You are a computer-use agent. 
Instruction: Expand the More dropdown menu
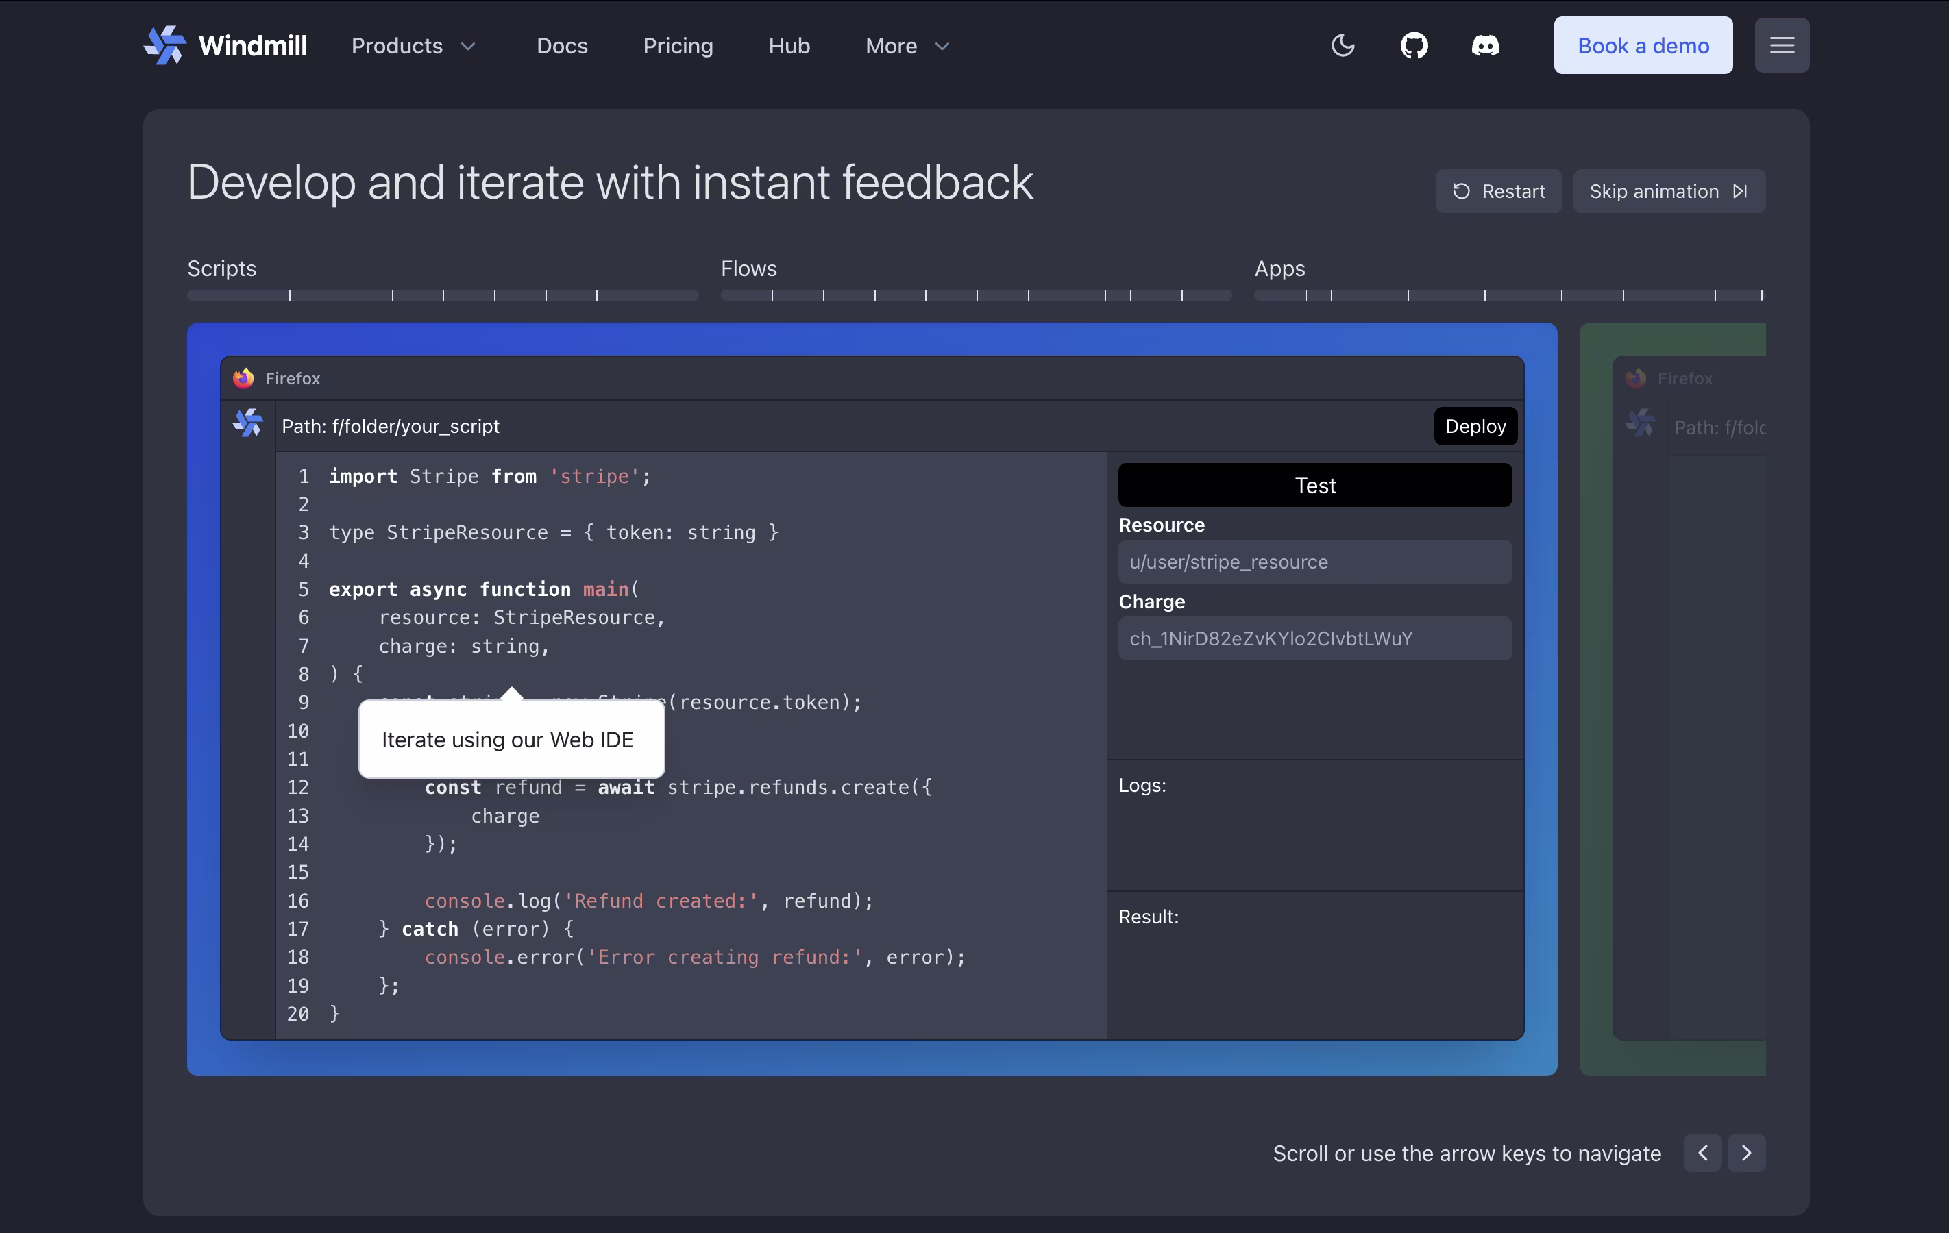(x=907, y=45)
